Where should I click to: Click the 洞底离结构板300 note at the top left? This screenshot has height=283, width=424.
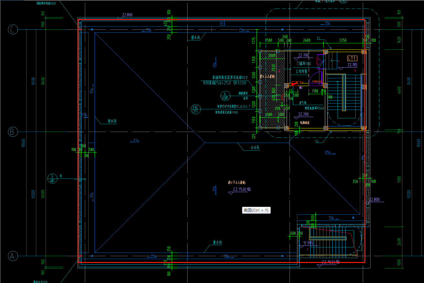46,3
